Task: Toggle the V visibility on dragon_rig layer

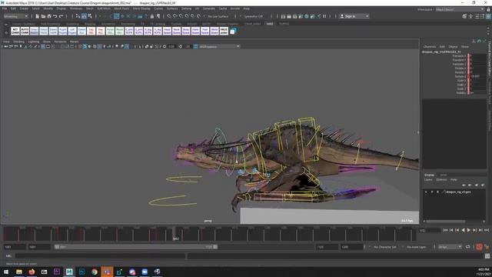Action: tap(426, 192)
